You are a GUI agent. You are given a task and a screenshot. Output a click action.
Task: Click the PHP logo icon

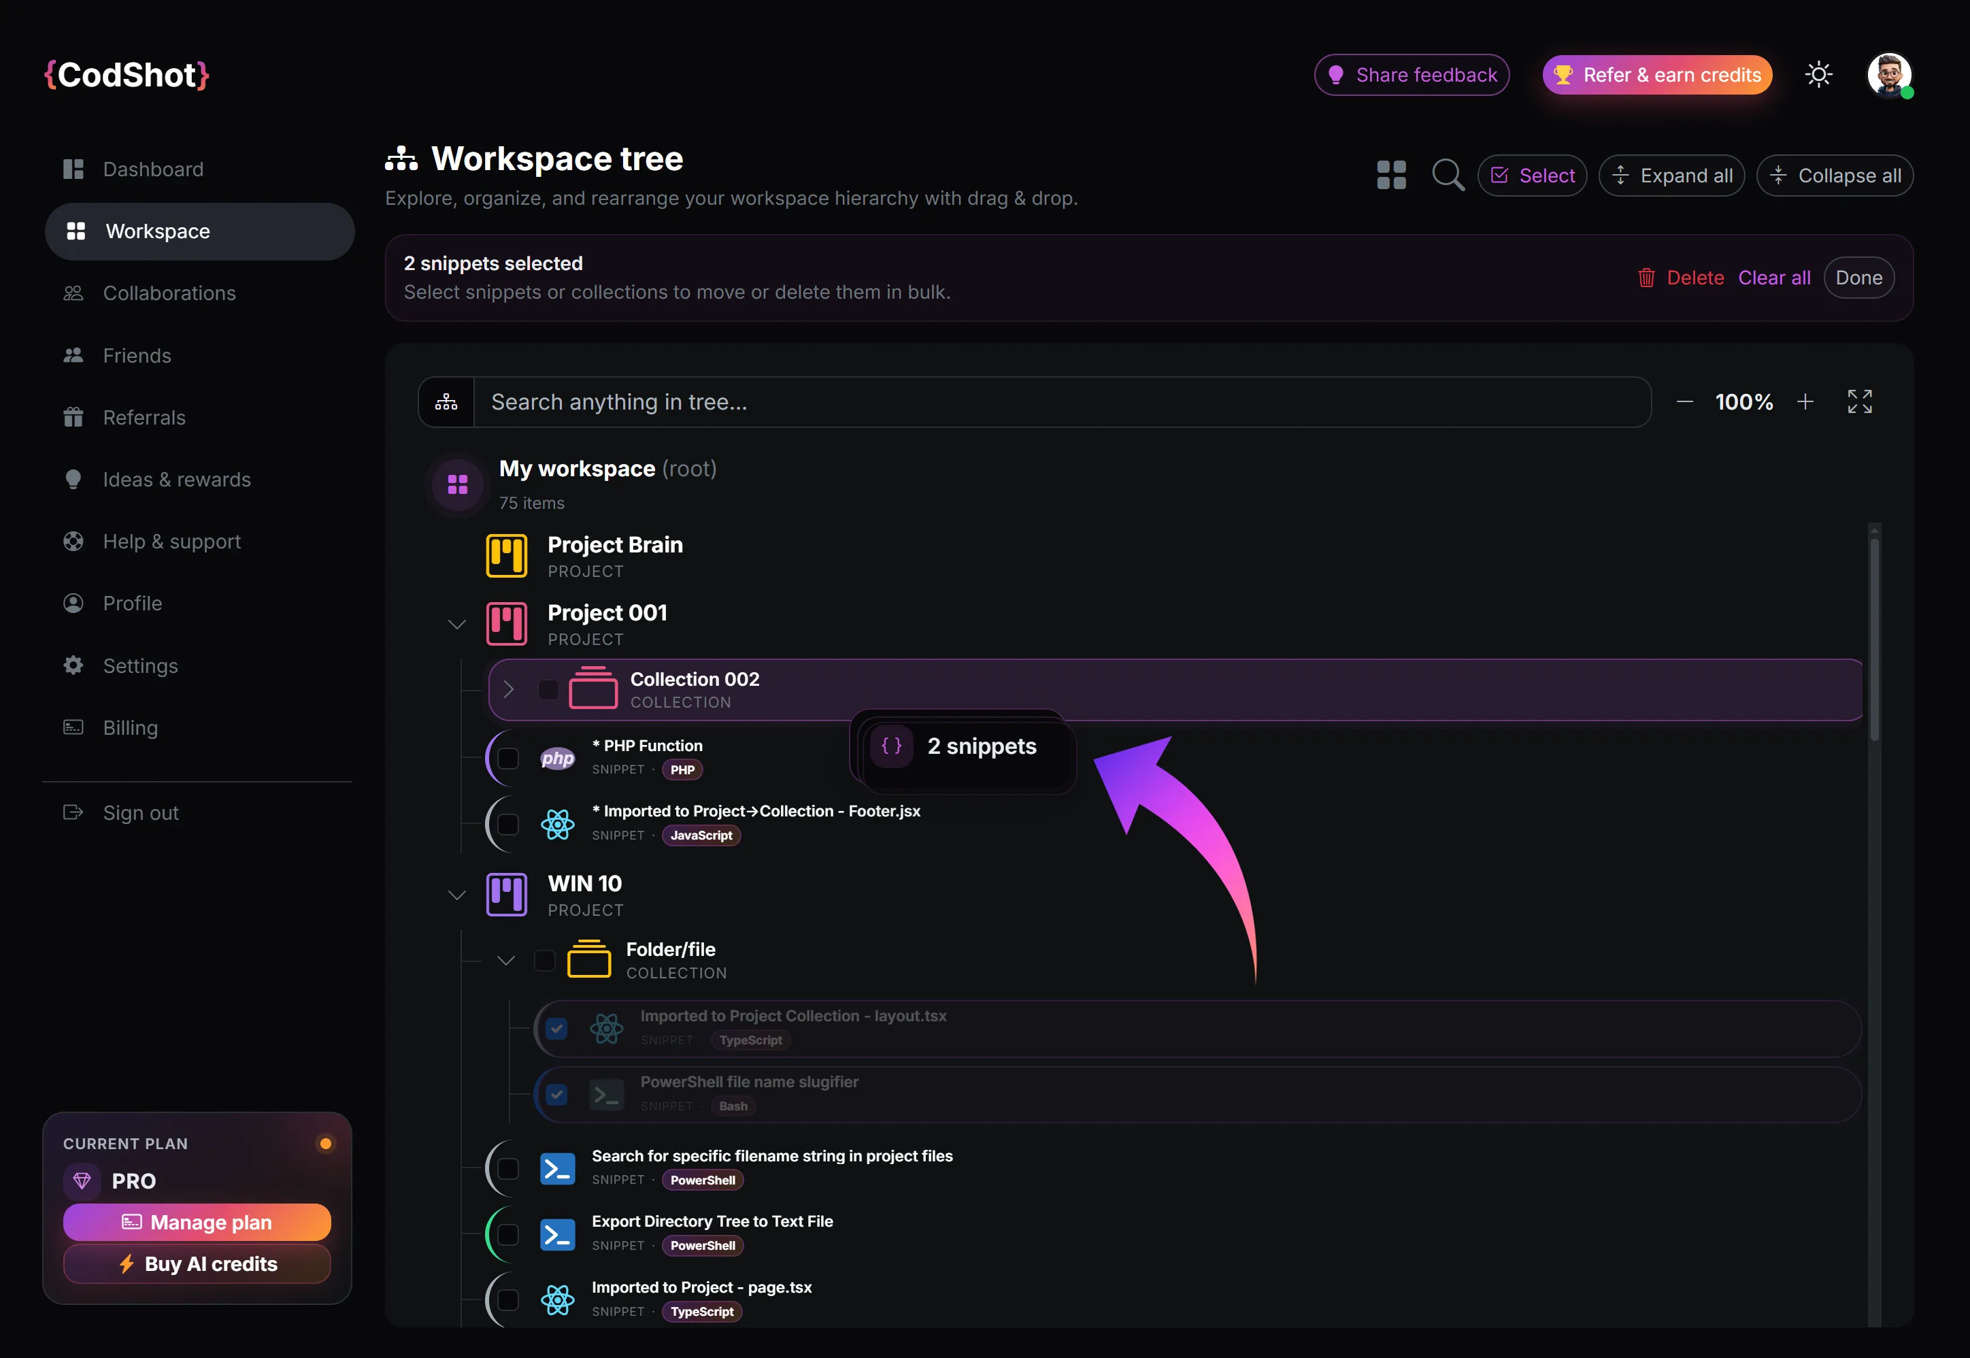[x=557, y=757]
